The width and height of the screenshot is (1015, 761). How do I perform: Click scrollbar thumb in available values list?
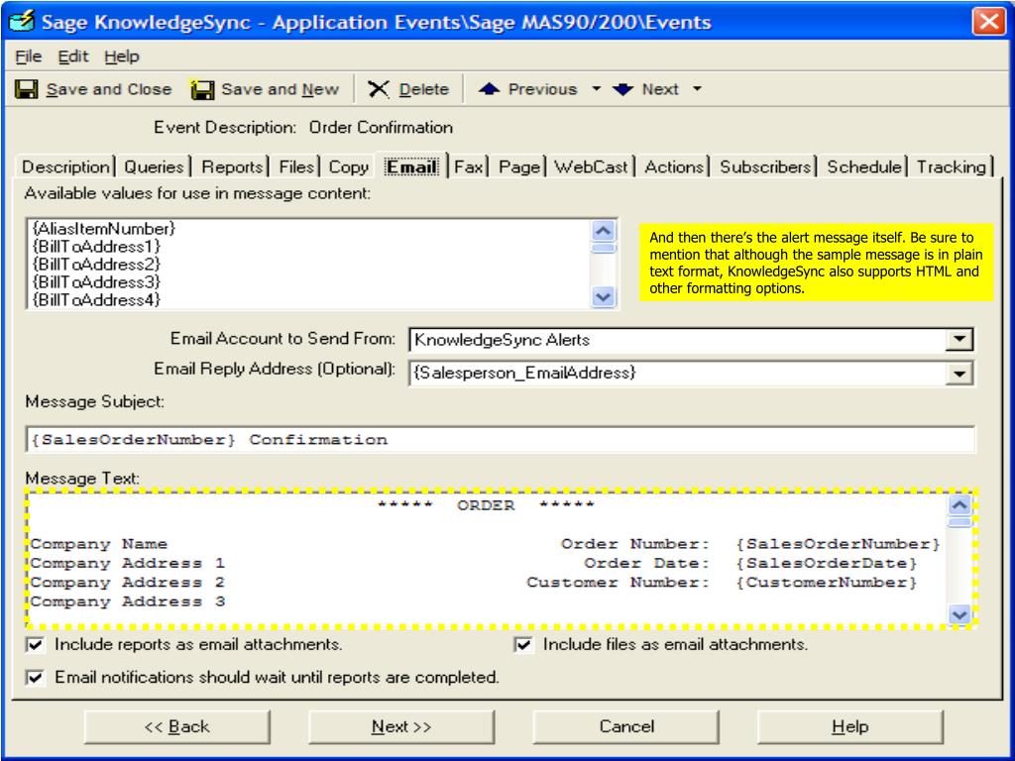pos(604,249)
